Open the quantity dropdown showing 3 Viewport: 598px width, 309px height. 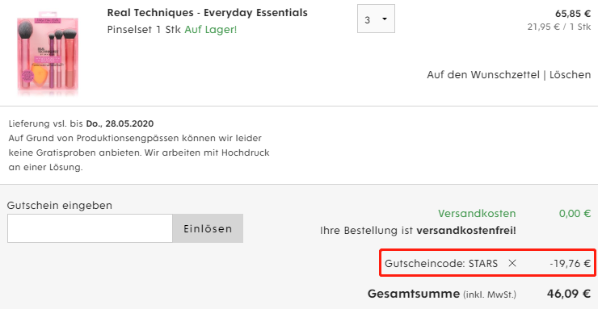pyautogui.click(x=376, y=19)
